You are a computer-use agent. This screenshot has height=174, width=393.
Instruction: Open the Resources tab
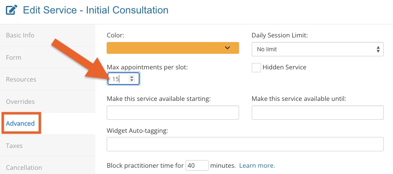(x=21, y=79)
